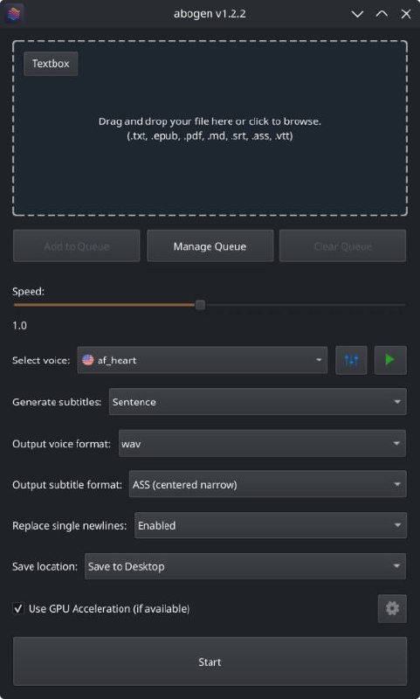Click the Textbox button
This screenshot has height=699, width=420.
51,63
